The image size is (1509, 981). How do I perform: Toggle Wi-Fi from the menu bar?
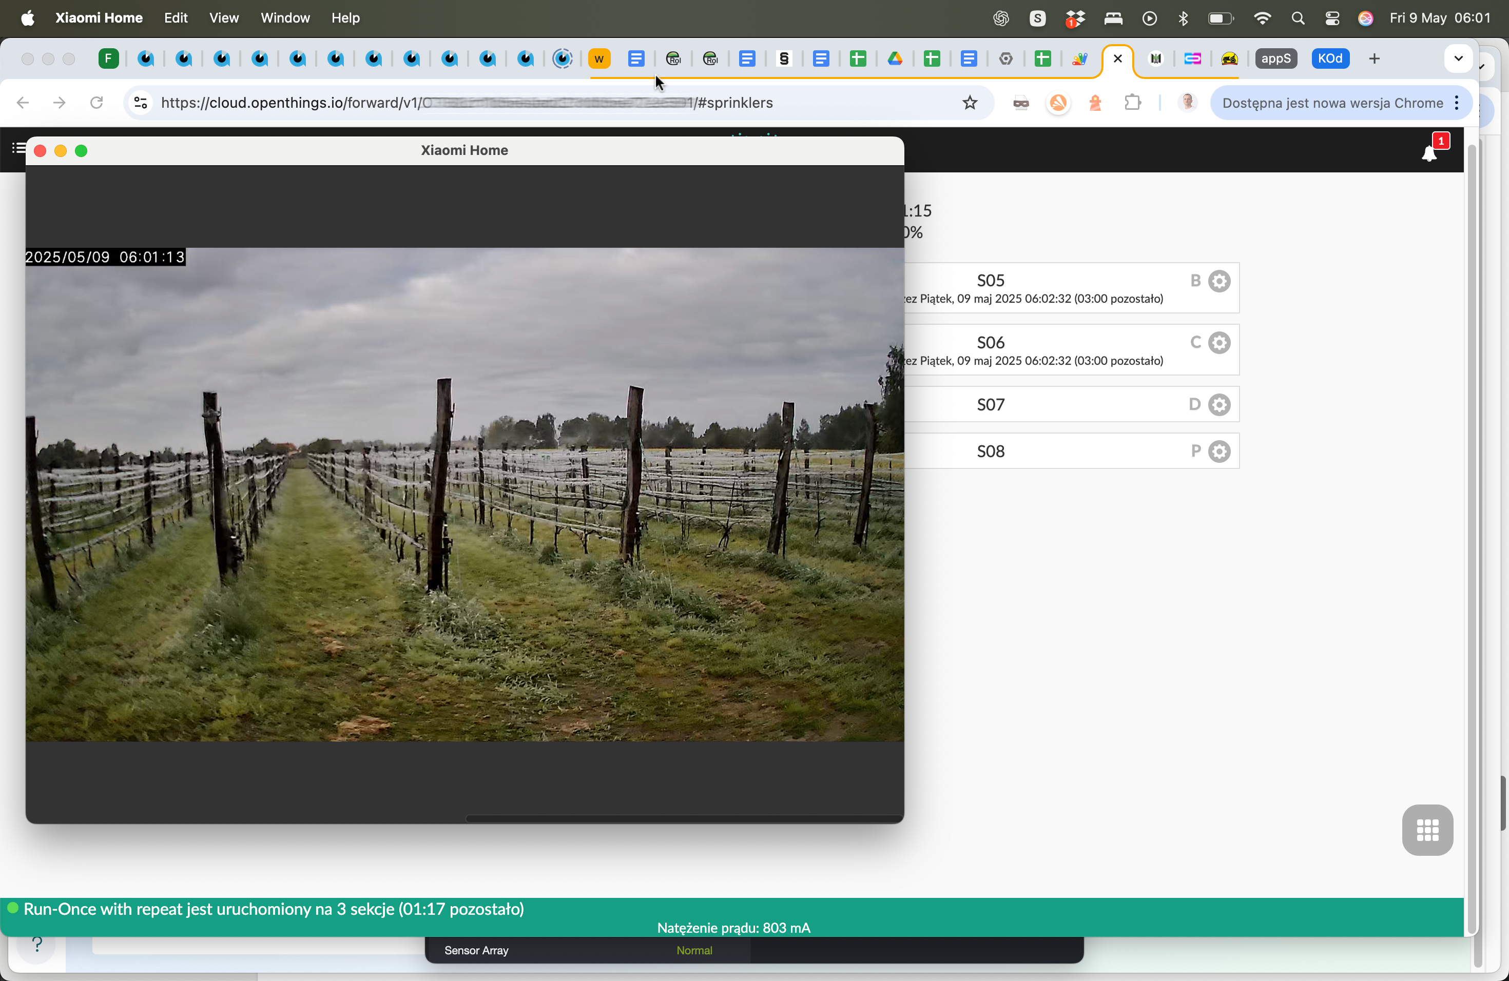(x=1262, y=18)
